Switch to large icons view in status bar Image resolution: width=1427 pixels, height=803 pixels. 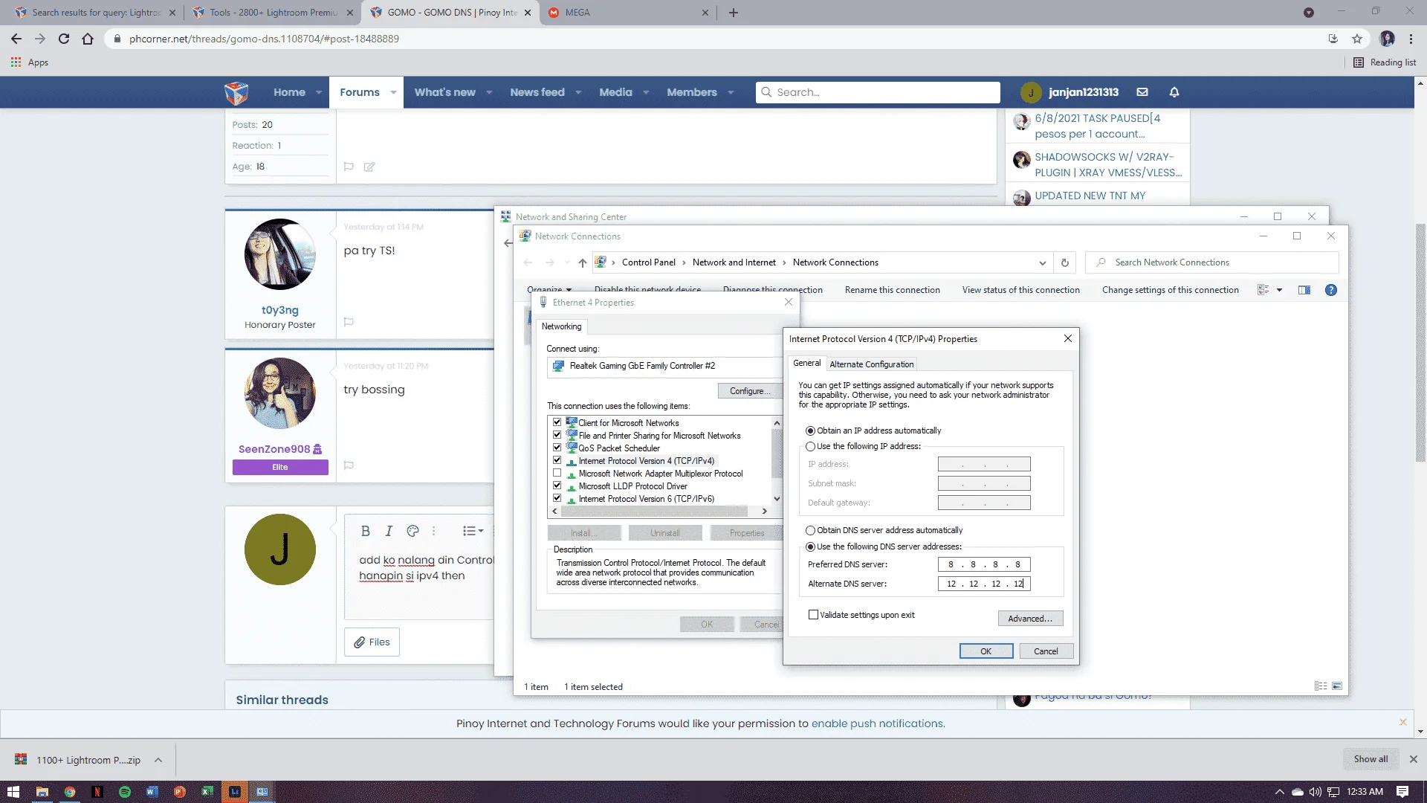pos(1337,686)
